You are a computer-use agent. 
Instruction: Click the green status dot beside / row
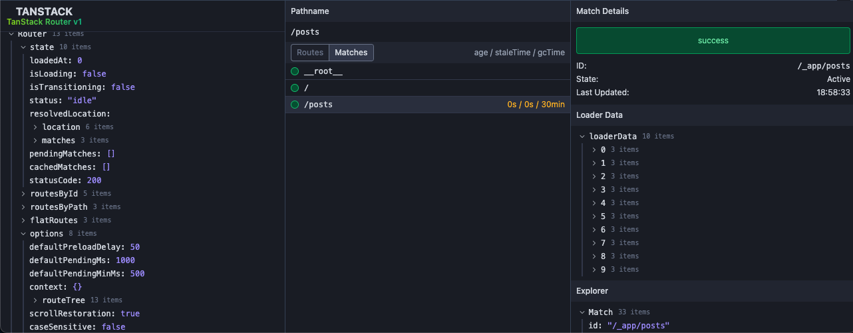click(x=295, y=88)
